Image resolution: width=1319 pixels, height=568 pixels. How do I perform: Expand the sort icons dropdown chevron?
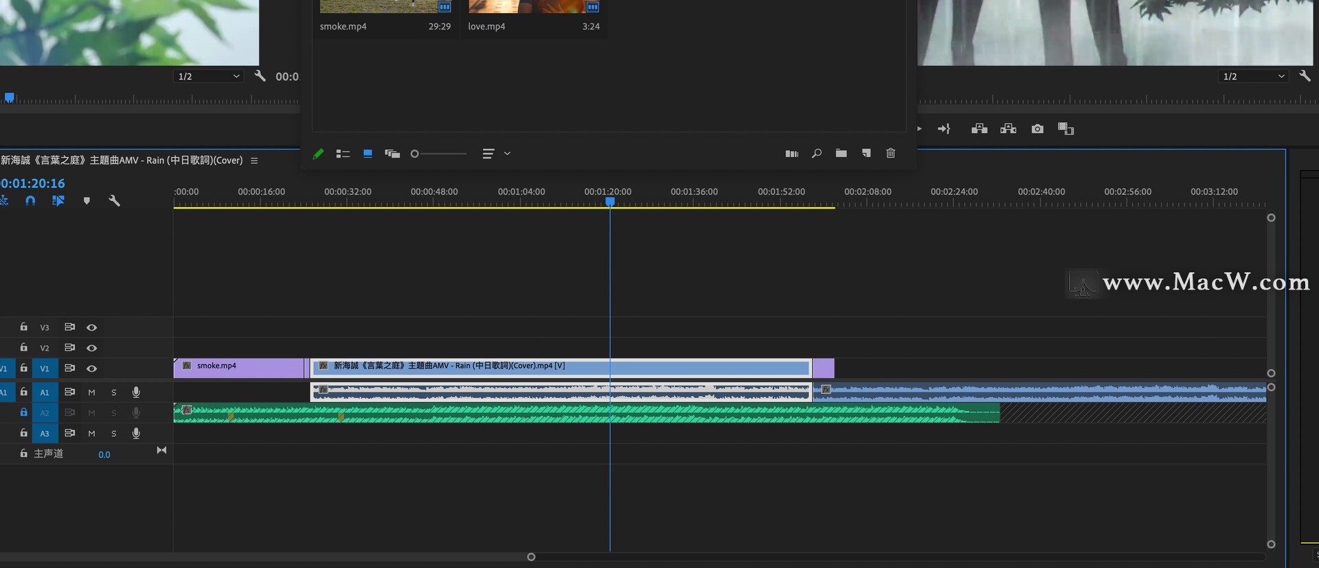coord(507,154)
